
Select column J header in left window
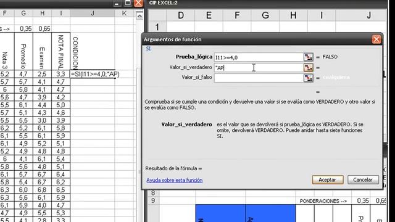pos(93,14)
